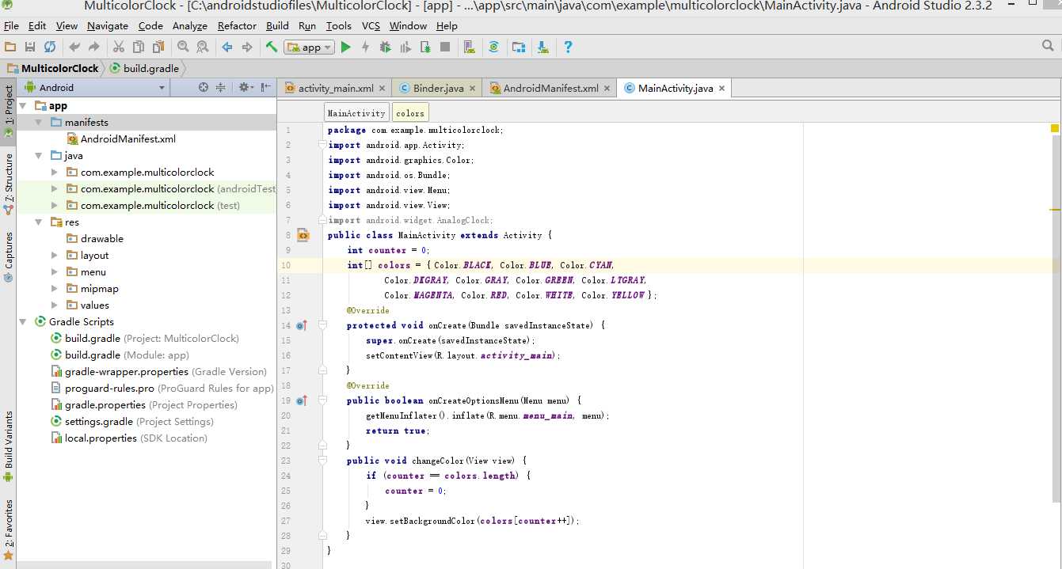Open Help via the question mark icon
The width and height of the screenshot is (1062, 569).
coord(568,47)
